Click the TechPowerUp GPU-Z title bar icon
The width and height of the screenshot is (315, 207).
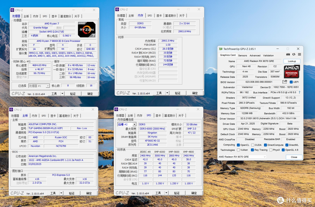(x=221, y=49)
